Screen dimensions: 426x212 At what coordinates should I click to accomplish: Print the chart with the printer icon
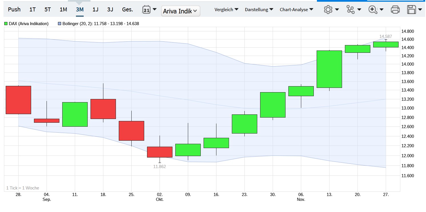click(x=395, y=10)
